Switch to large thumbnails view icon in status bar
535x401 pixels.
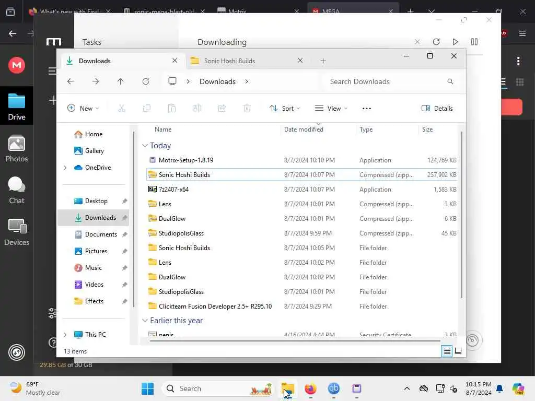pyautogui.click(x=458, y=351)
